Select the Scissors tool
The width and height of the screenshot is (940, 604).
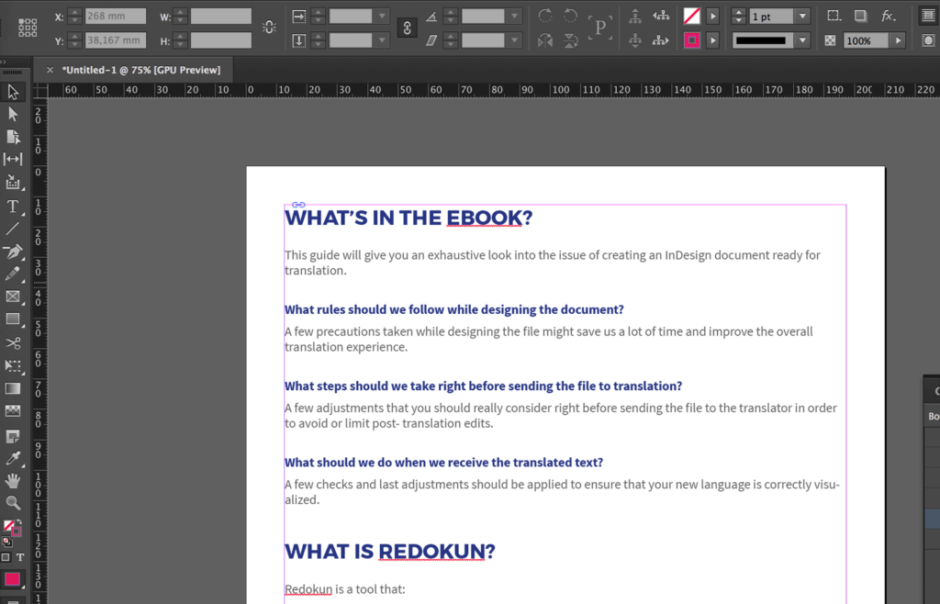click(13, 343)
